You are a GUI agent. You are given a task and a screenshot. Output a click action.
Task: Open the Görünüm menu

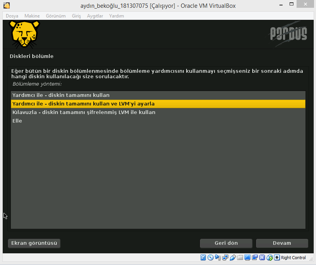[x=56, y=16]
